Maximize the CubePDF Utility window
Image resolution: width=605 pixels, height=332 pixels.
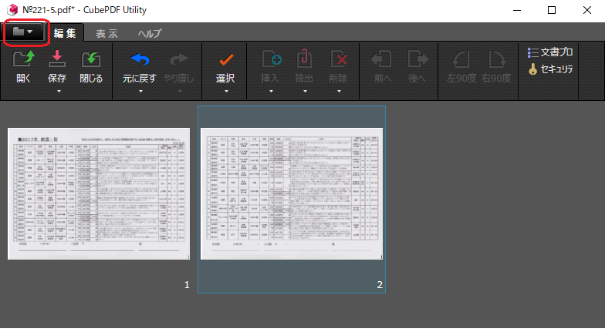tap(552, 10)
